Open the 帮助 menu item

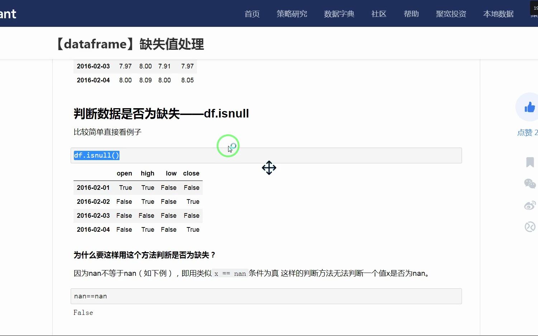point(411,14)
